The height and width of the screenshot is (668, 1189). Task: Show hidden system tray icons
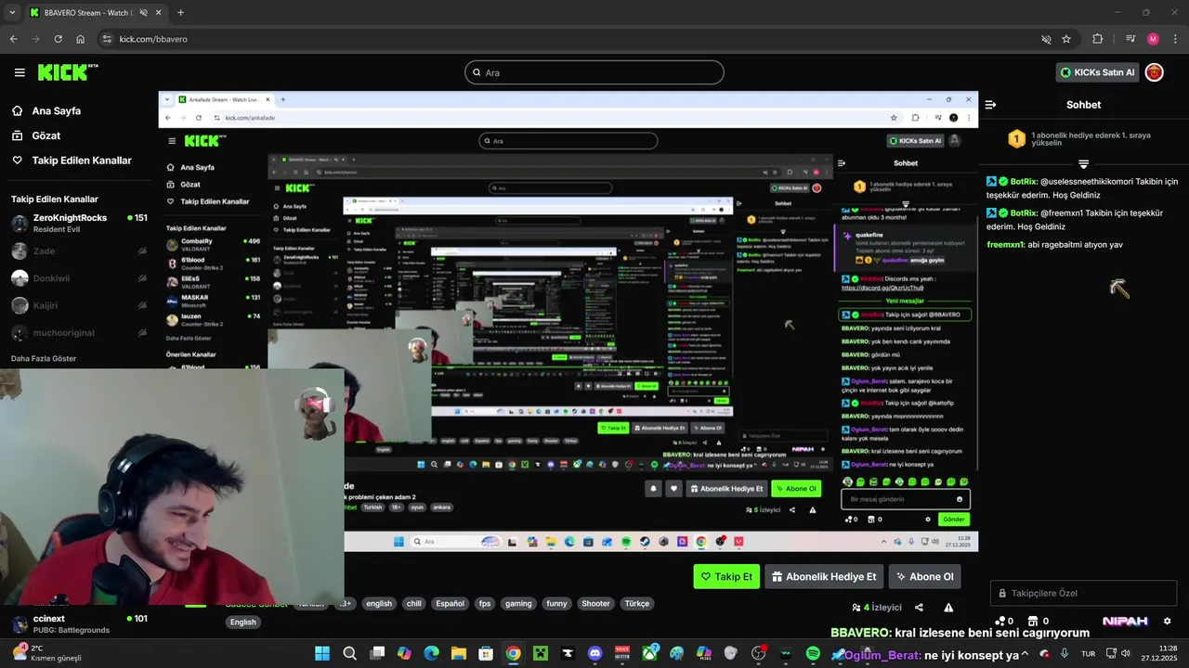point(1025,653)
